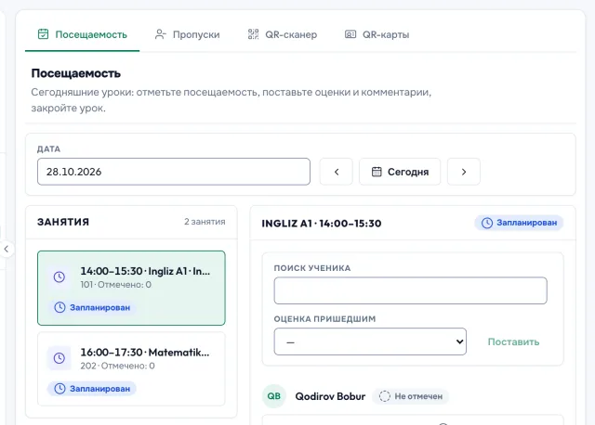Click the calendar-check icon on Посещаемость tab
This screenshot has width=595, height=425.
pos(44,34)
